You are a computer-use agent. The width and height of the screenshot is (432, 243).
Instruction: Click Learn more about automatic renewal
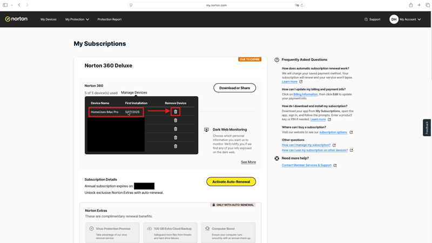tap(289, 82)
